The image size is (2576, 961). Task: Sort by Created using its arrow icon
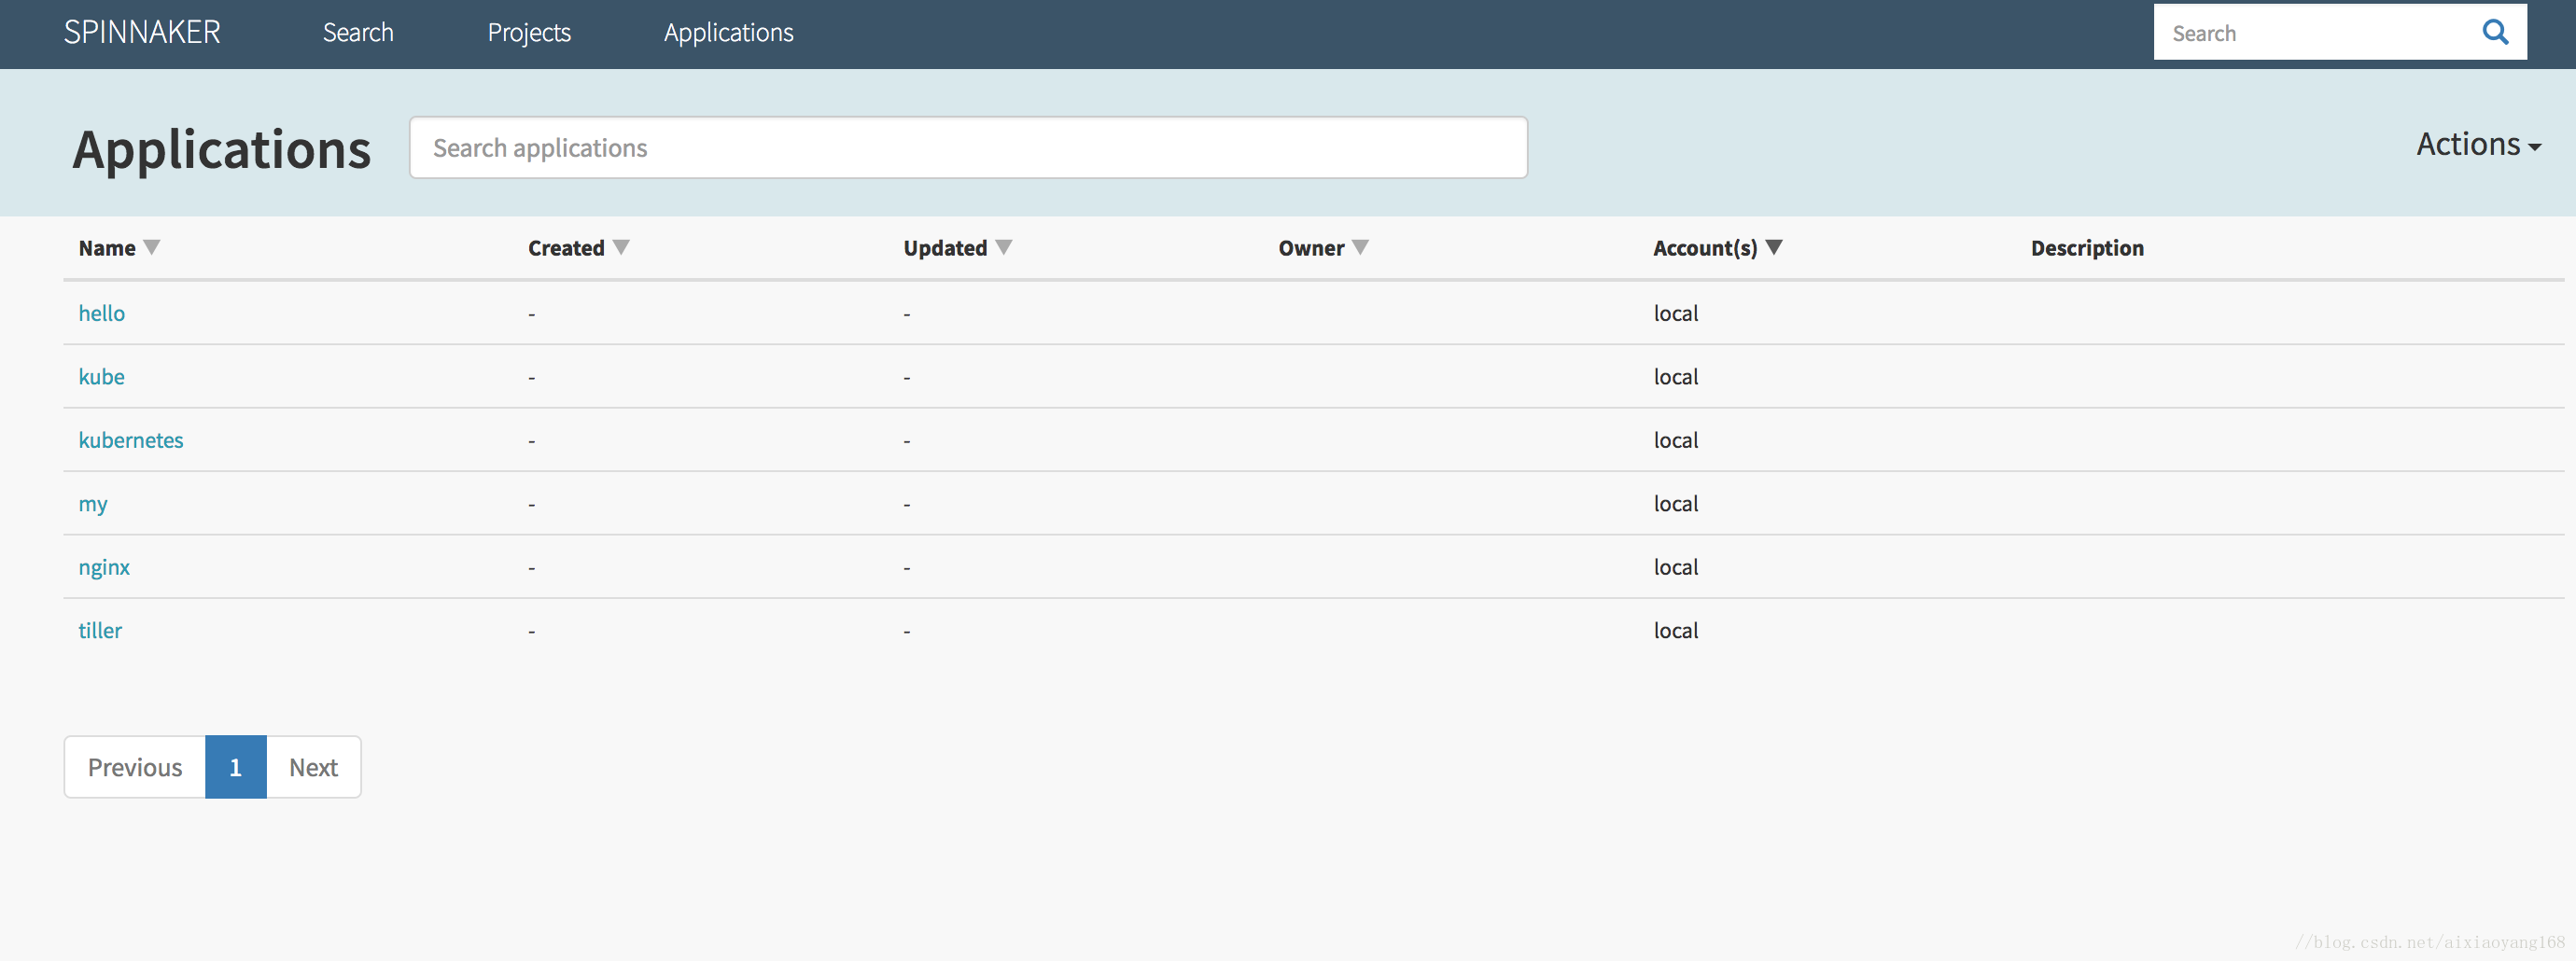tap(621, 247)
